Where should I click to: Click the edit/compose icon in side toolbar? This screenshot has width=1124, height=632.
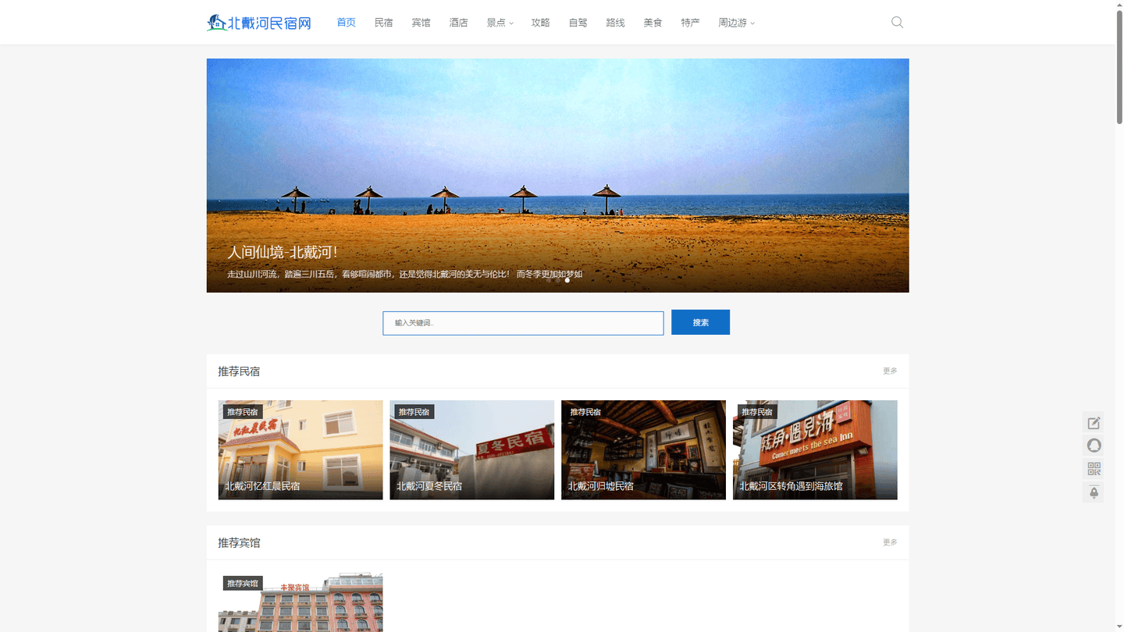click(1094, 423)
